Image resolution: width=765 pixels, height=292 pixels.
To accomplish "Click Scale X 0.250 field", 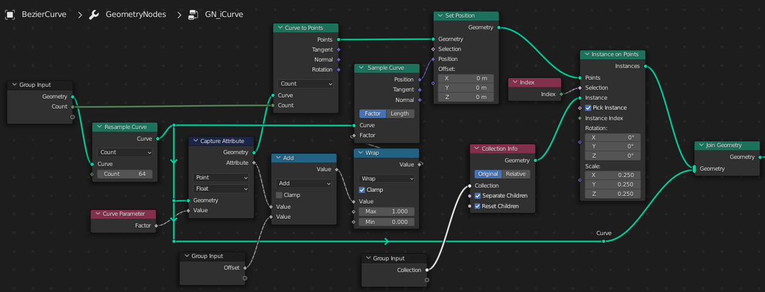I will pyautogui.click(x=613, y=175).
